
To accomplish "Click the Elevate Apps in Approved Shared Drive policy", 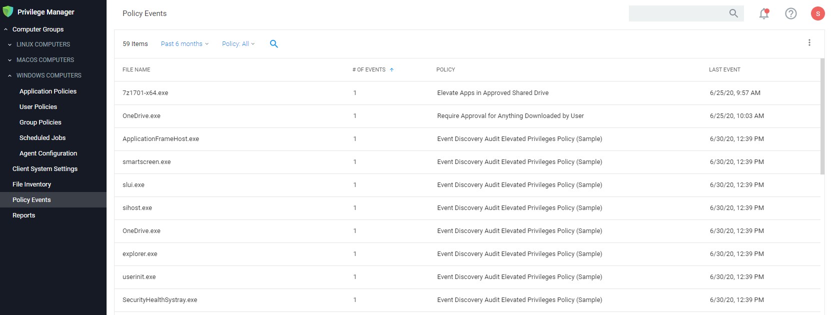I will coord(493,93).
